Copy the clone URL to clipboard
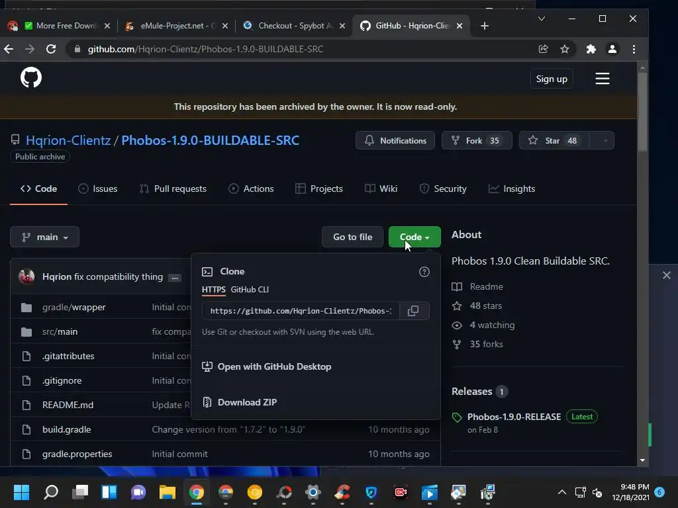The width and height of the screenshot is (678, 508). [413, 311]
